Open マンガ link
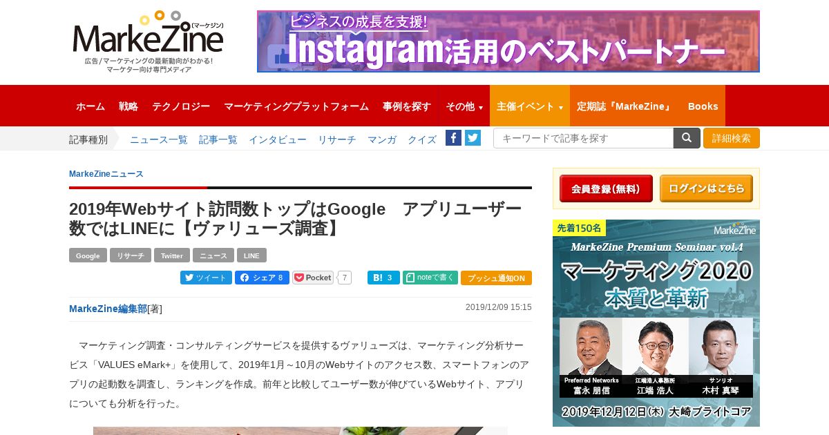Image resolution: width=829 pixels, height=435 pixels. tap(382, 139)
